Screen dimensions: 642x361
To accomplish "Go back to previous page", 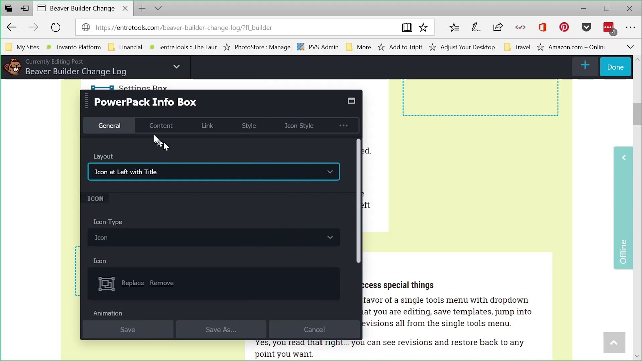I will pyautogui.click(x=12, y=28).
